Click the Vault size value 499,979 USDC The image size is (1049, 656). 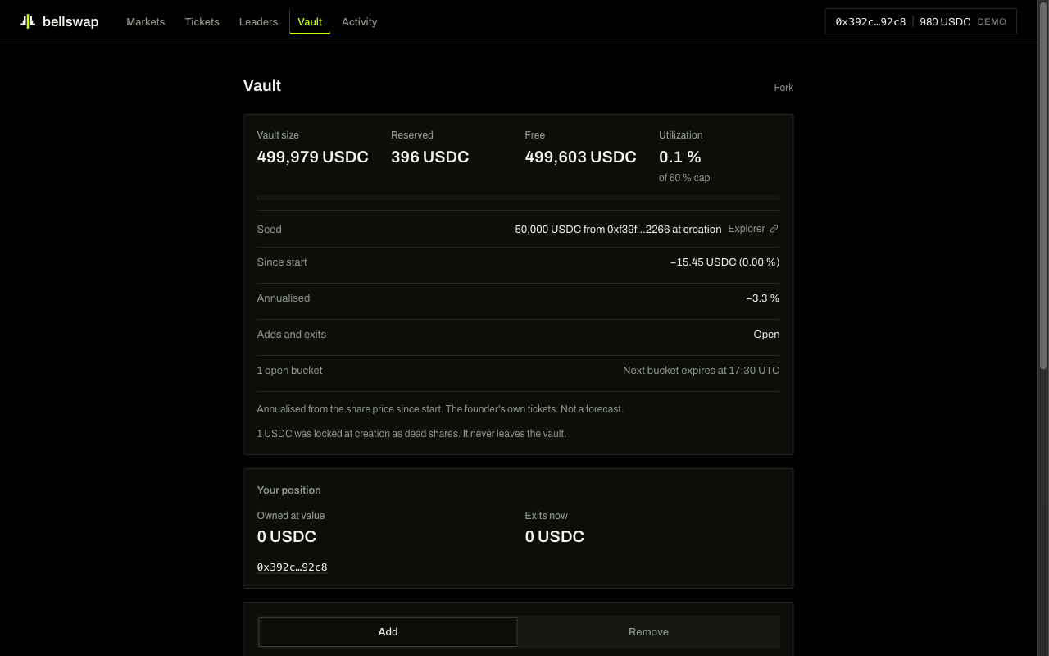[312, 157]
